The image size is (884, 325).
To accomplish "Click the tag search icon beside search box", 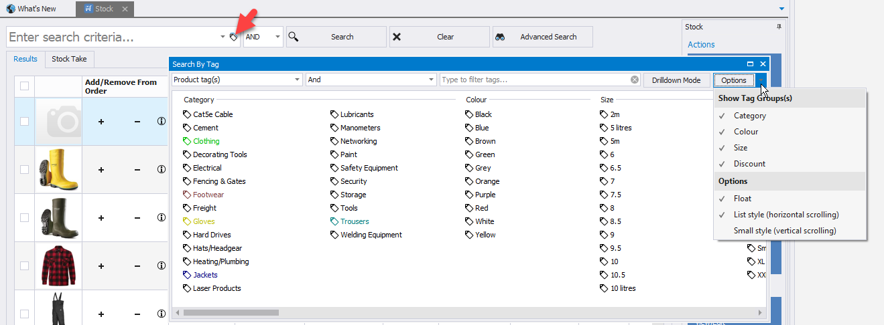I will pyautogui.click(x=234, y=37).
